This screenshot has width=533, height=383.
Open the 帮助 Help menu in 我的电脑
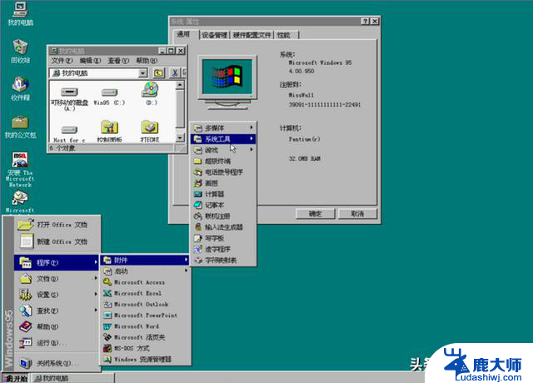[x=147, y=61]
